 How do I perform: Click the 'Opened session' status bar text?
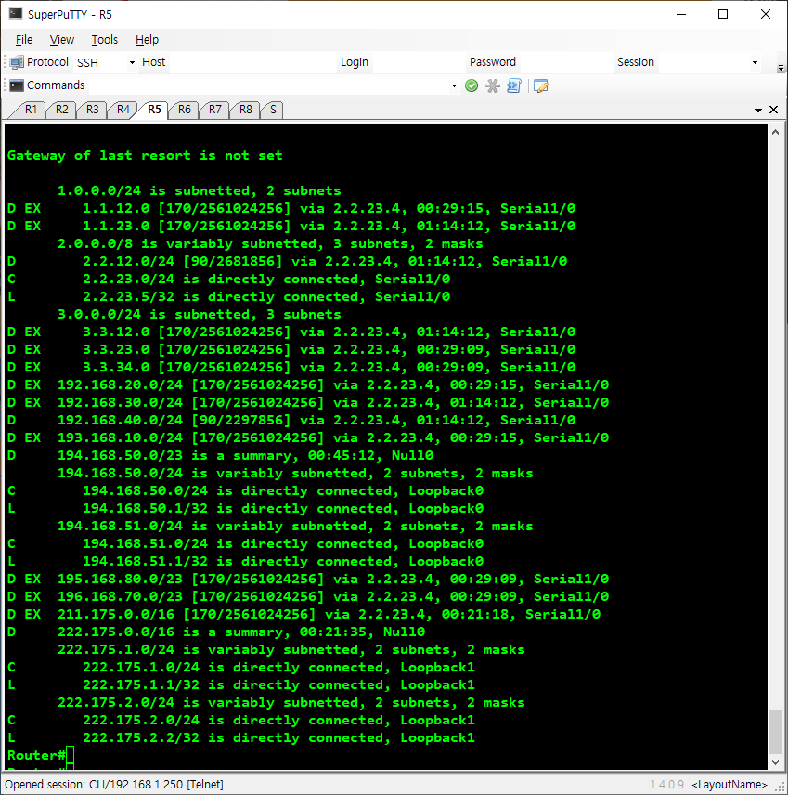[x=114, y=785]
